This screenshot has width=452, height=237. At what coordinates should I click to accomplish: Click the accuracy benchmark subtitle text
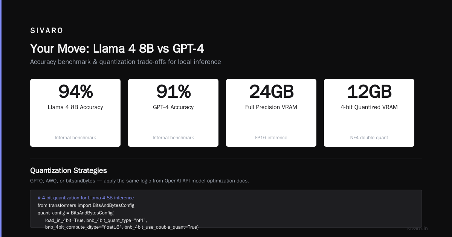pos(125,62)
